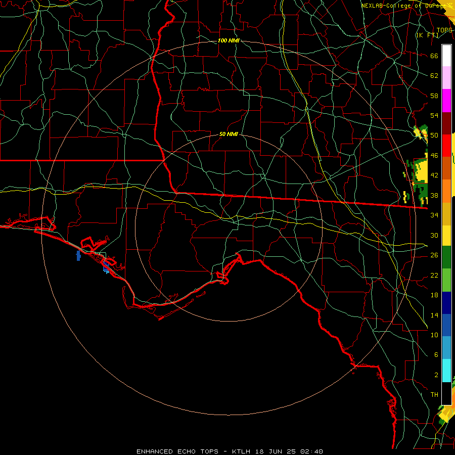Select the dark green legend swatch
Screen dimensions: 455x455
click(x=446, y=257)
